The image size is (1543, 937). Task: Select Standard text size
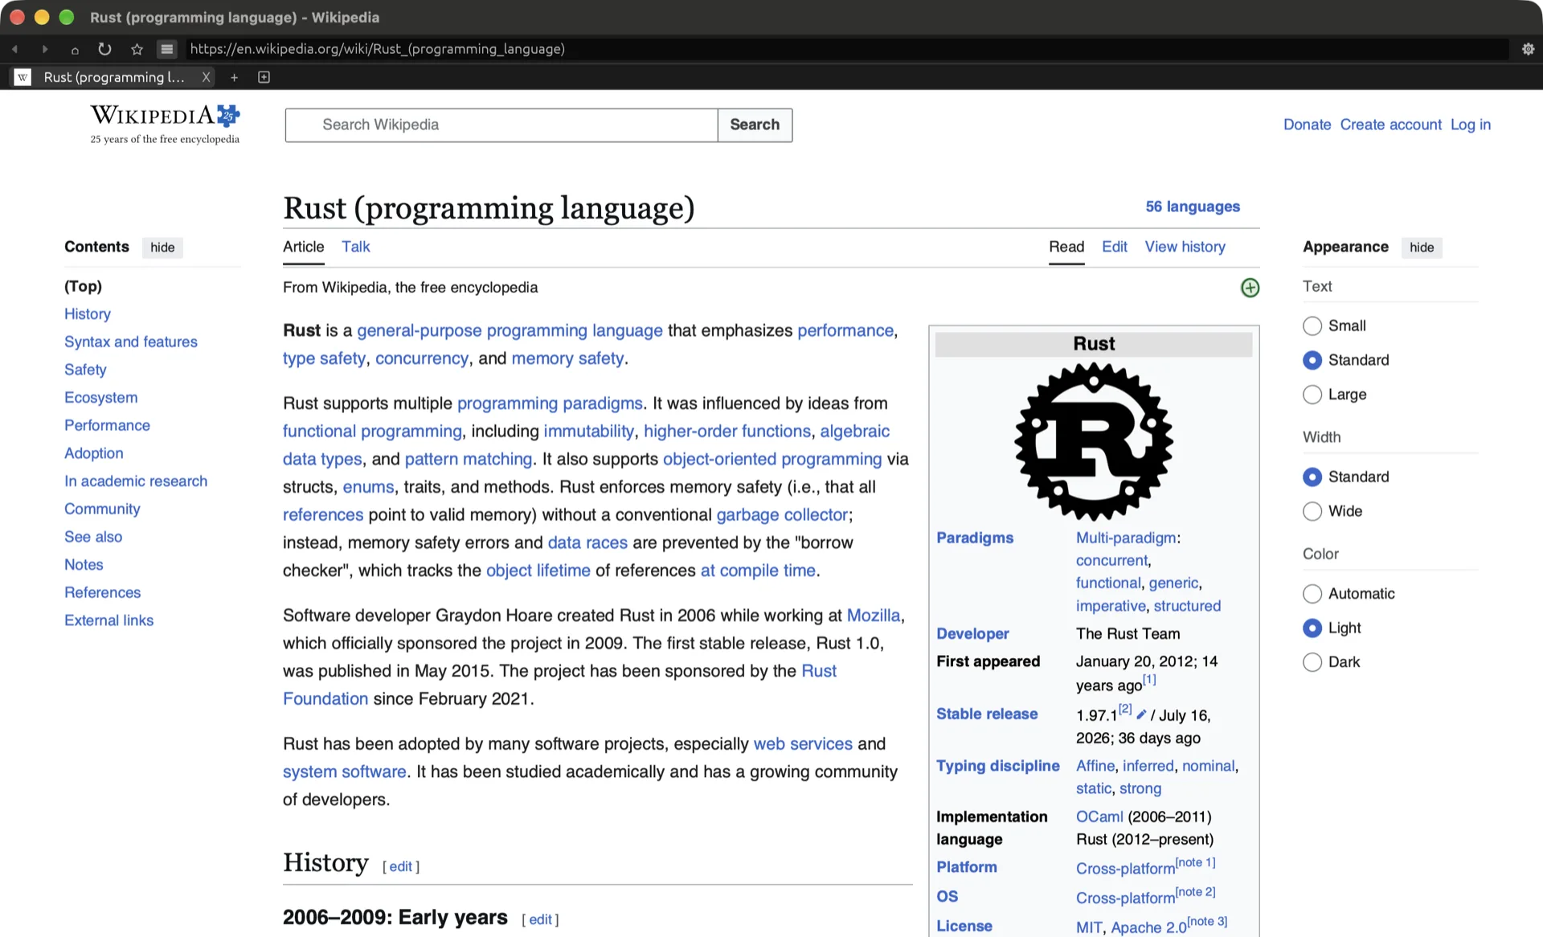(1312, 360)
